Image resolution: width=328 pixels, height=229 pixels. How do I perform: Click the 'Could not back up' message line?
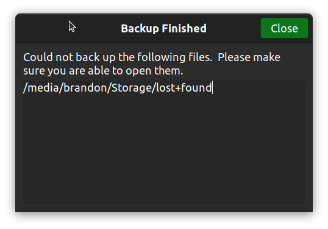152,57
